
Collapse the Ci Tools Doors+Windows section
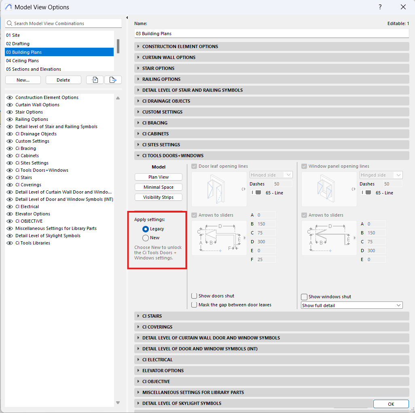(138, 156)
